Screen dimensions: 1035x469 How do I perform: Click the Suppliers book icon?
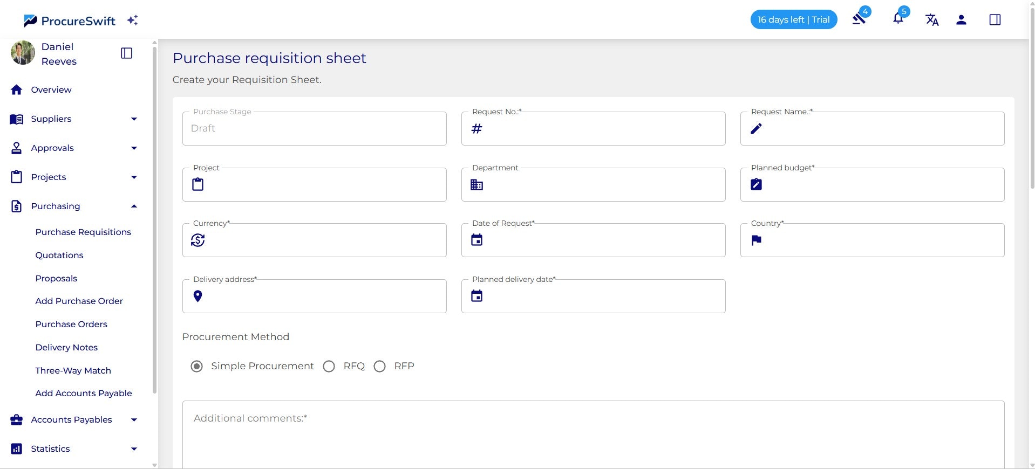17,119
